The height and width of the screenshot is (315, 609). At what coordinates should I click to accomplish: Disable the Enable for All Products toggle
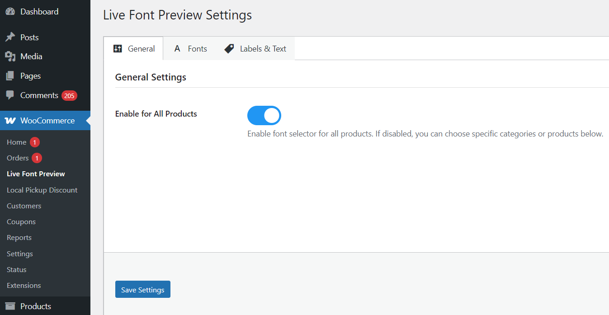click(264, 115)
